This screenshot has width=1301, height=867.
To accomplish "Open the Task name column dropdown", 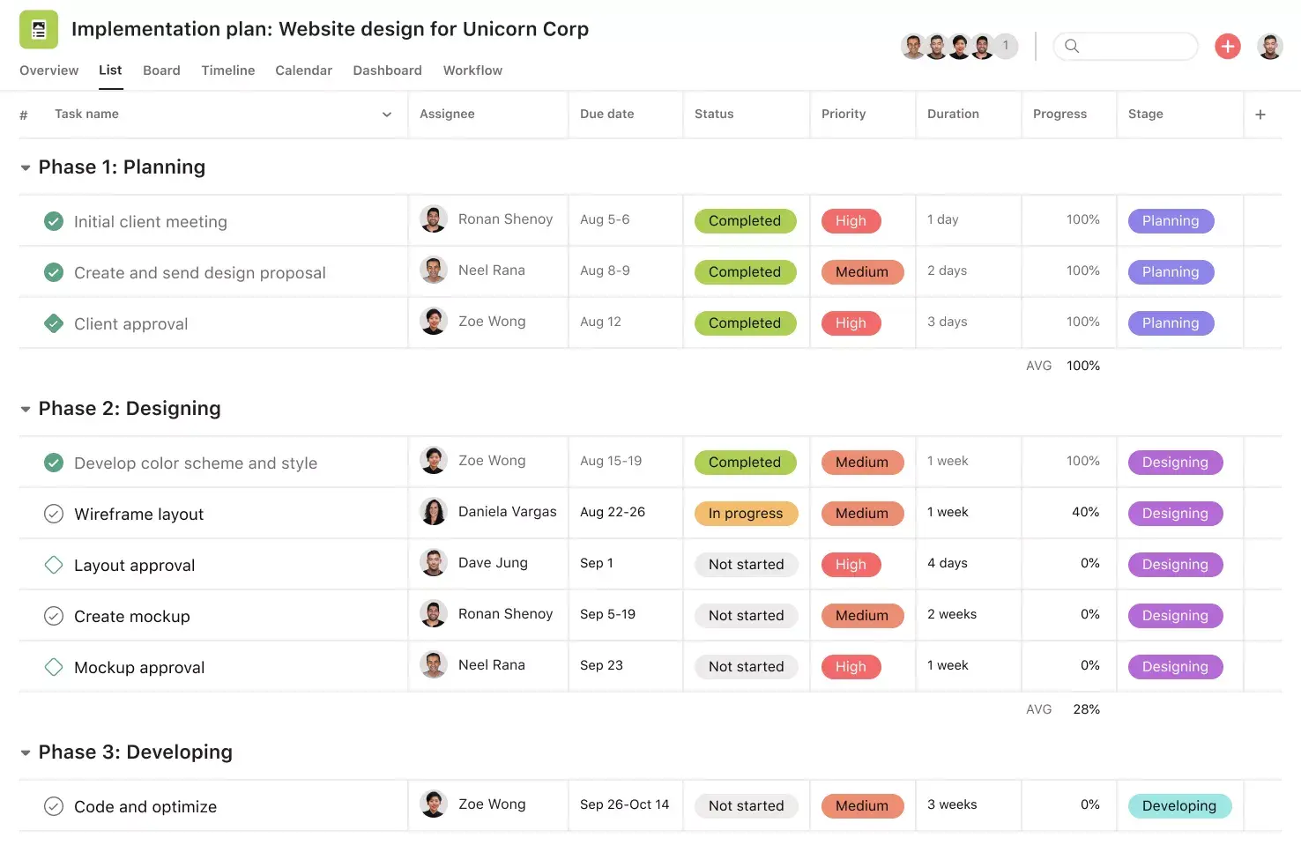I will (x=386, y=114).
